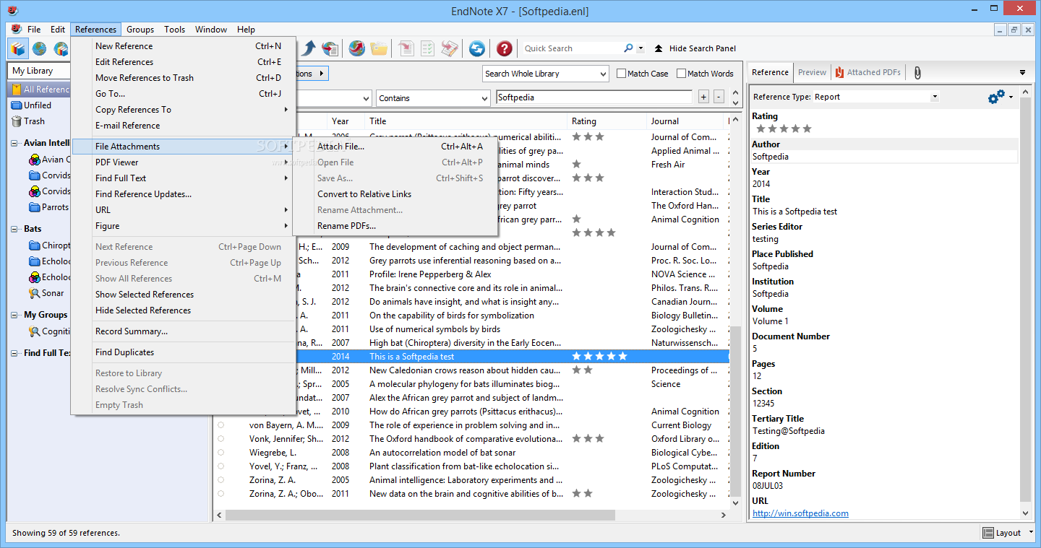
Task: Select Integrated Library and Online Search Mode
Action: (x=61, y=48)
